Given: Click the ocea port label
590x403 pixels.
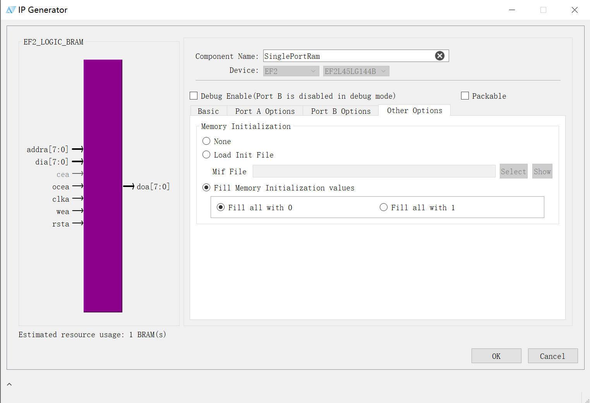Looking at the screenshot, I should (x=61, y=187).
